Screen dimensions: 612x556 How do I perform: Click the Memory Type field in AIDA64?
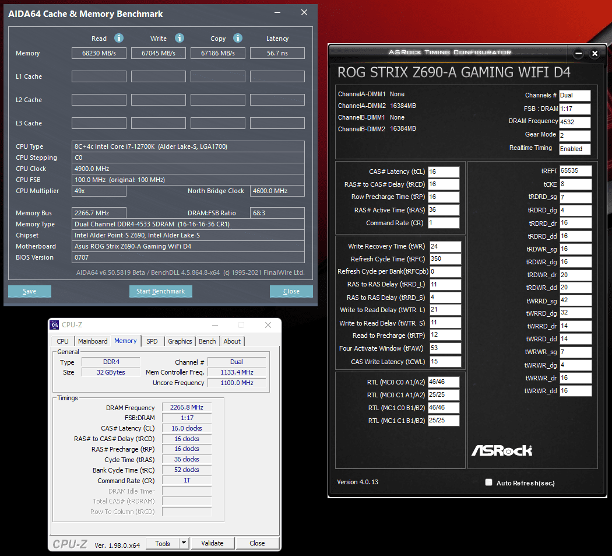click(x=188, y=224)
